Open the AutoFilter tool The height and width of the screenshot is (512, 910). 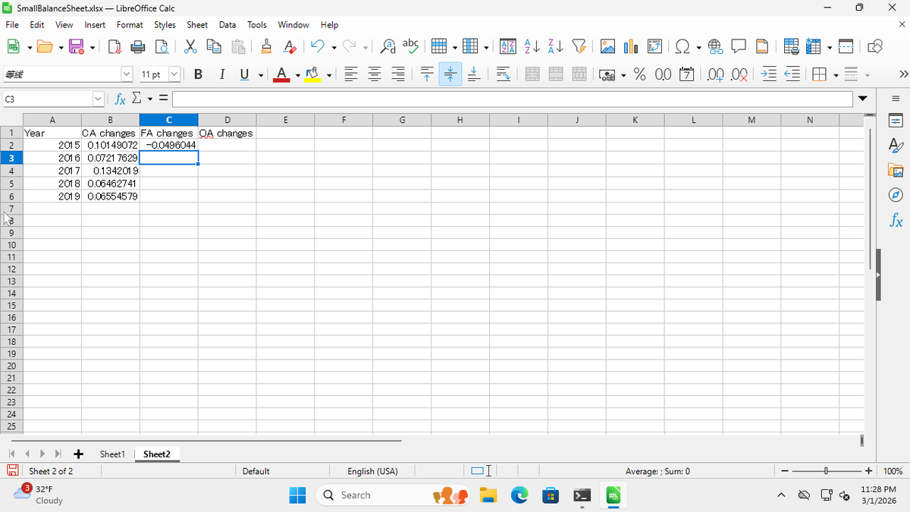point(579,46)
